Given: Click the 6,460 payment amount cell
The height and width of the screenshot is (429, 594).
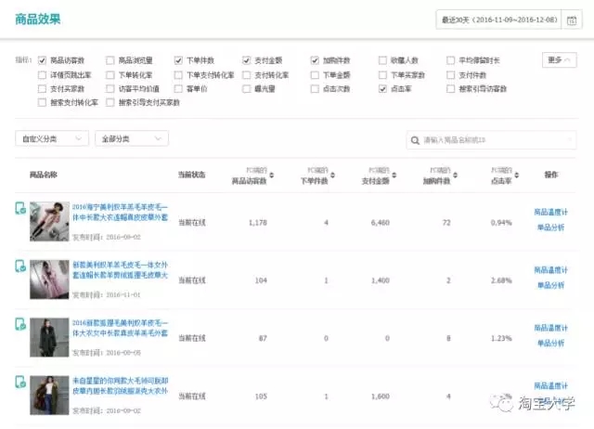Looking at the screenshot, I should (x=380, y=223).
